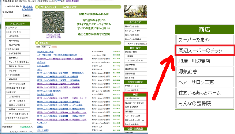The width and height of the screenshot is (235, 134).
Task: Open the aerial photo thumbnail of the housing complex
Action: coord(53,22)
